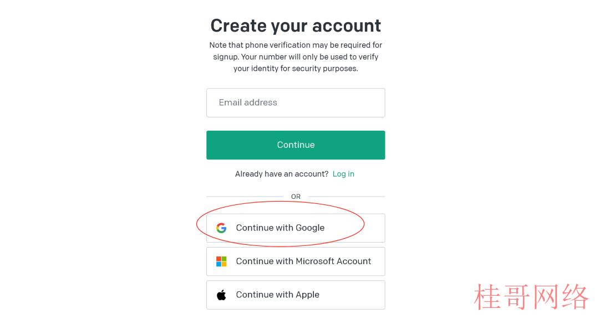Click the divider line right of OR
599x319 pixels.
coord(347,197)
